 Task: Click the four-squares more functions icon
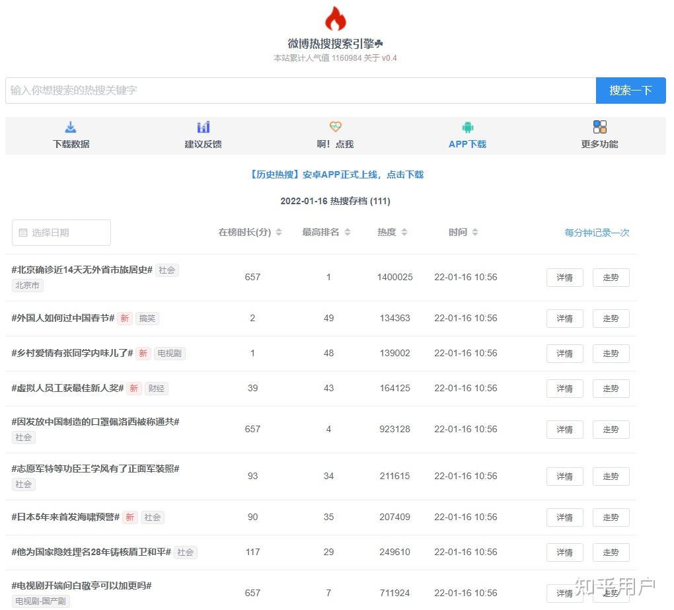click(599, 127)
